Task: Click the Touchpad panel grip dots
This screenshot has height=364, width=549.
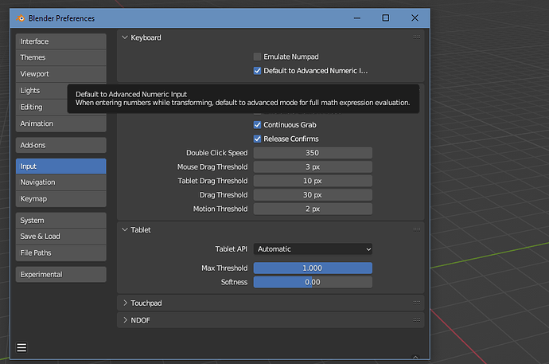Action: [417, 303]
